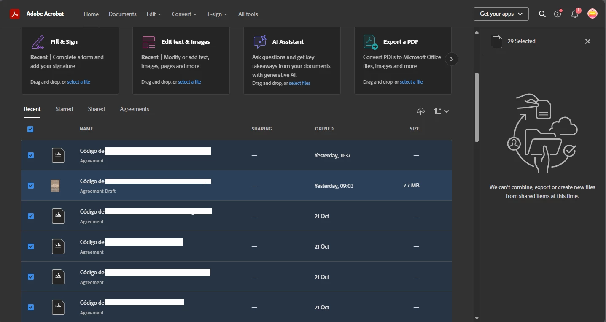
Task: Expand the Edit menu dropdown
Action: coord(154,14)
